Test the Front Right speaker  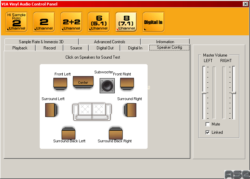click(127, 84)
